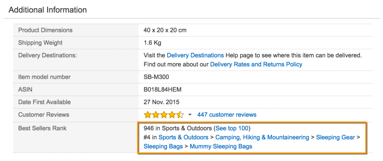Screen dimensions: 383x161
Task: Open the Sports & Outdoors breadcrumb link
Action: (183, 137)
